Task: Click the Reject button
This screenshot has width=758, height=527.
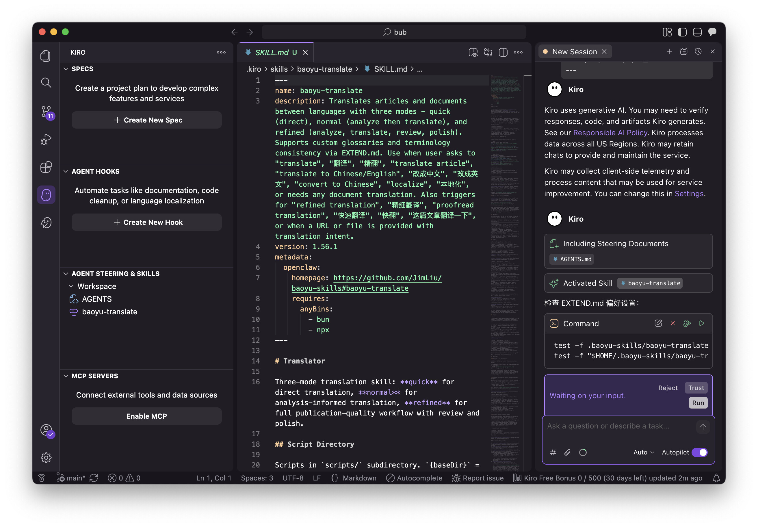Action: [x=668, y=388]
